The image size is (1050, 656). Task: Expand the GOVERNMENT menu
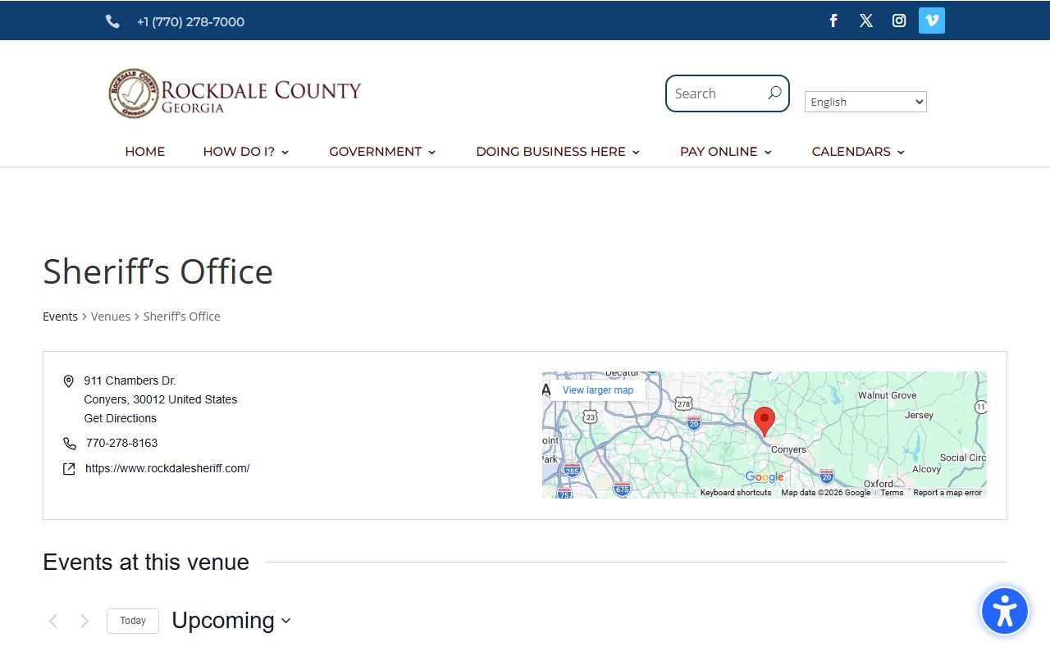[382, 152]
